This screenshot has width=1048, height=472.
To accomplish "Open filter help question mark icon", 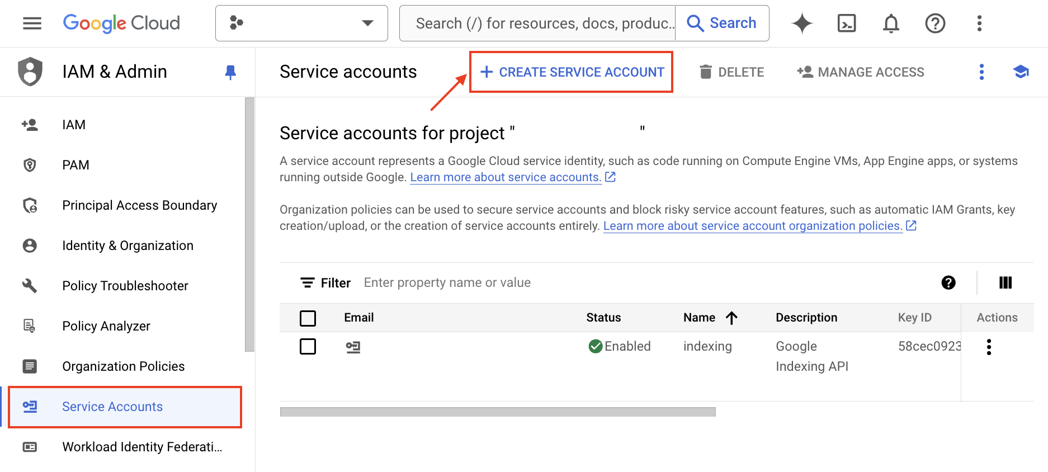I will tap(948, 283).
